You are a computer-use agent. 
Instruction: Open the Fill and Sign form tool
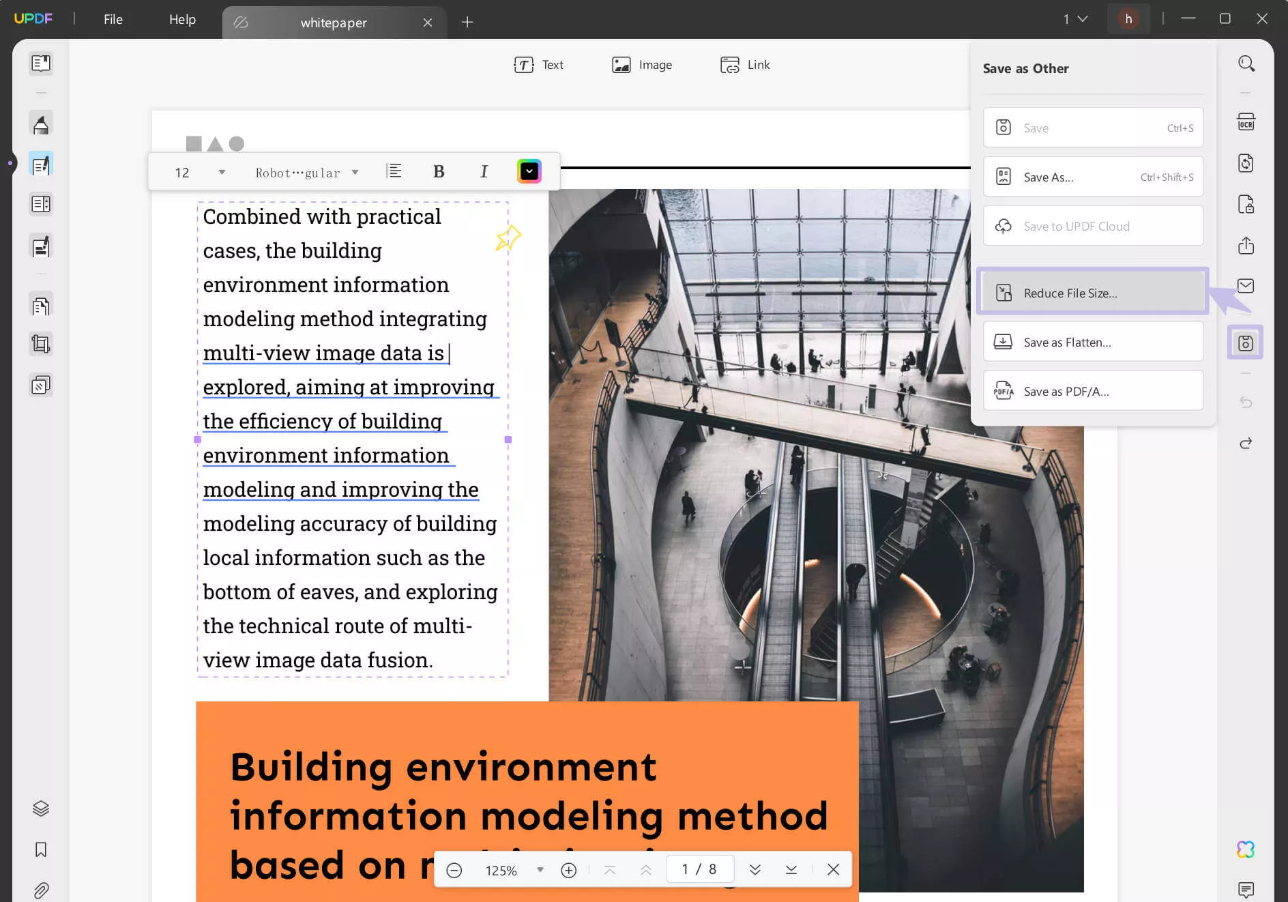click(x=41, y=204)
